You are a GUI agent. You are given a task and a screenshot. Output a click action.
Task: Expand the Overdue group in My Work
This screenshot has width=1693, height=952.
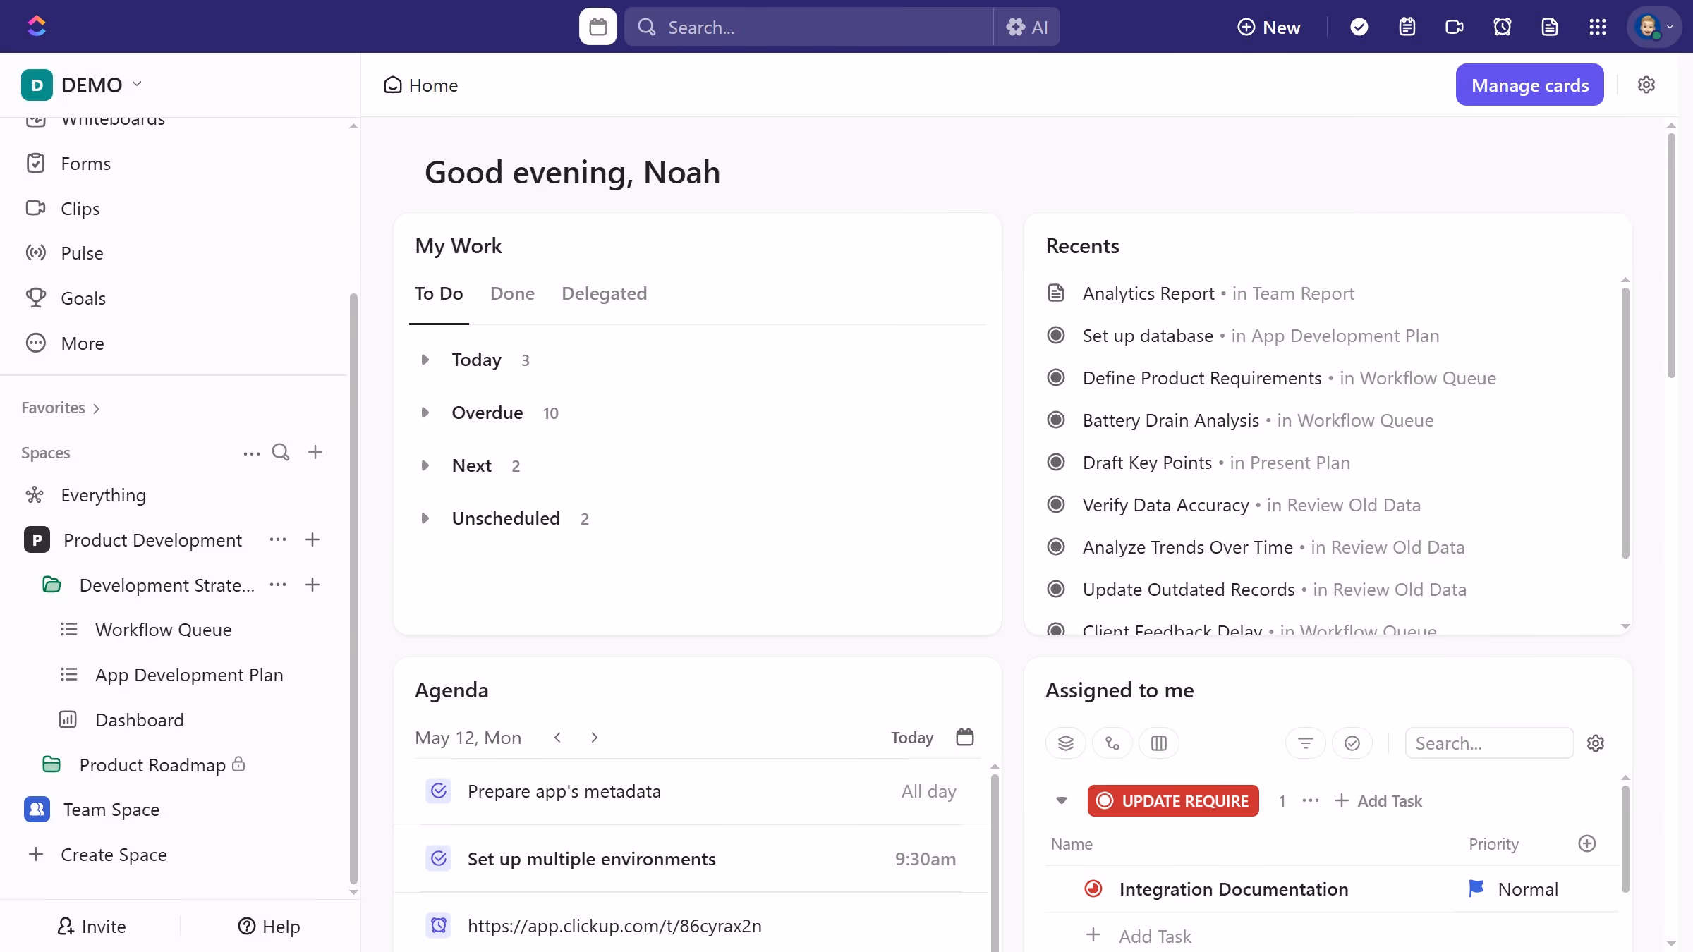425,413
